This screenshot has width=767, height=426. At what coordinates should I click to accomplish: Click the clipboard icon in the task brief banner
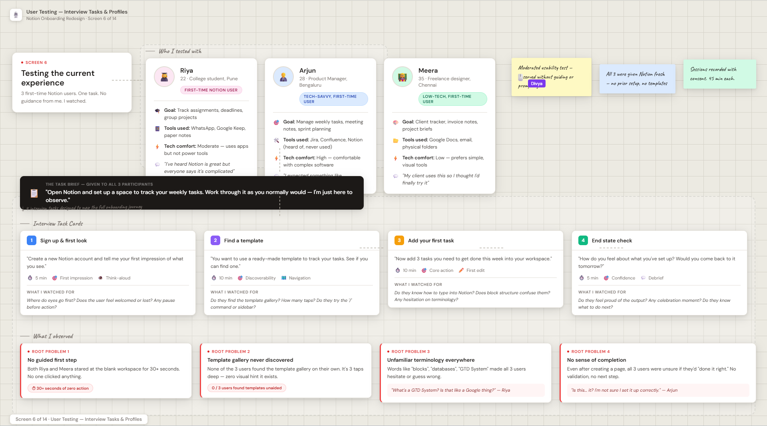34,193
